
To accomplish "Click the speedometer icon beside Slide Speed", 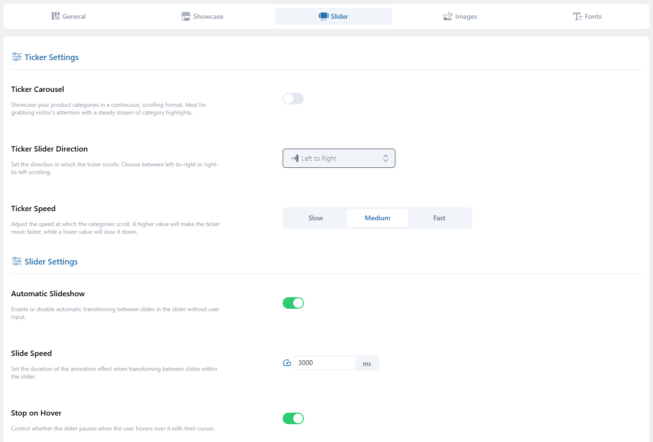I will click(287, 363).
